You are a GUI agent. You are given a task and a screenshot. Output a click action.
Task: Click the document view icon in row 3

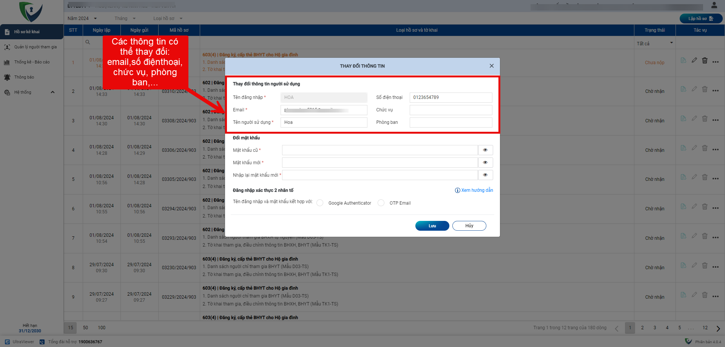pyautogui.click(x=683, y=119)
